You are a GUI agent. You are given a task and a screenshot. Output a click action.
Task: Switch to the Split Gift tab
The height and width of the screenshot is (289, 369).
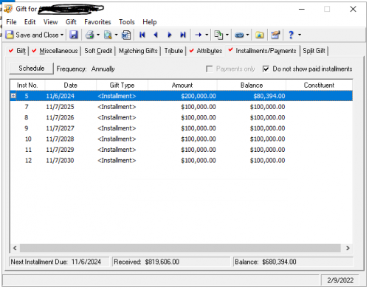(314, 51)
